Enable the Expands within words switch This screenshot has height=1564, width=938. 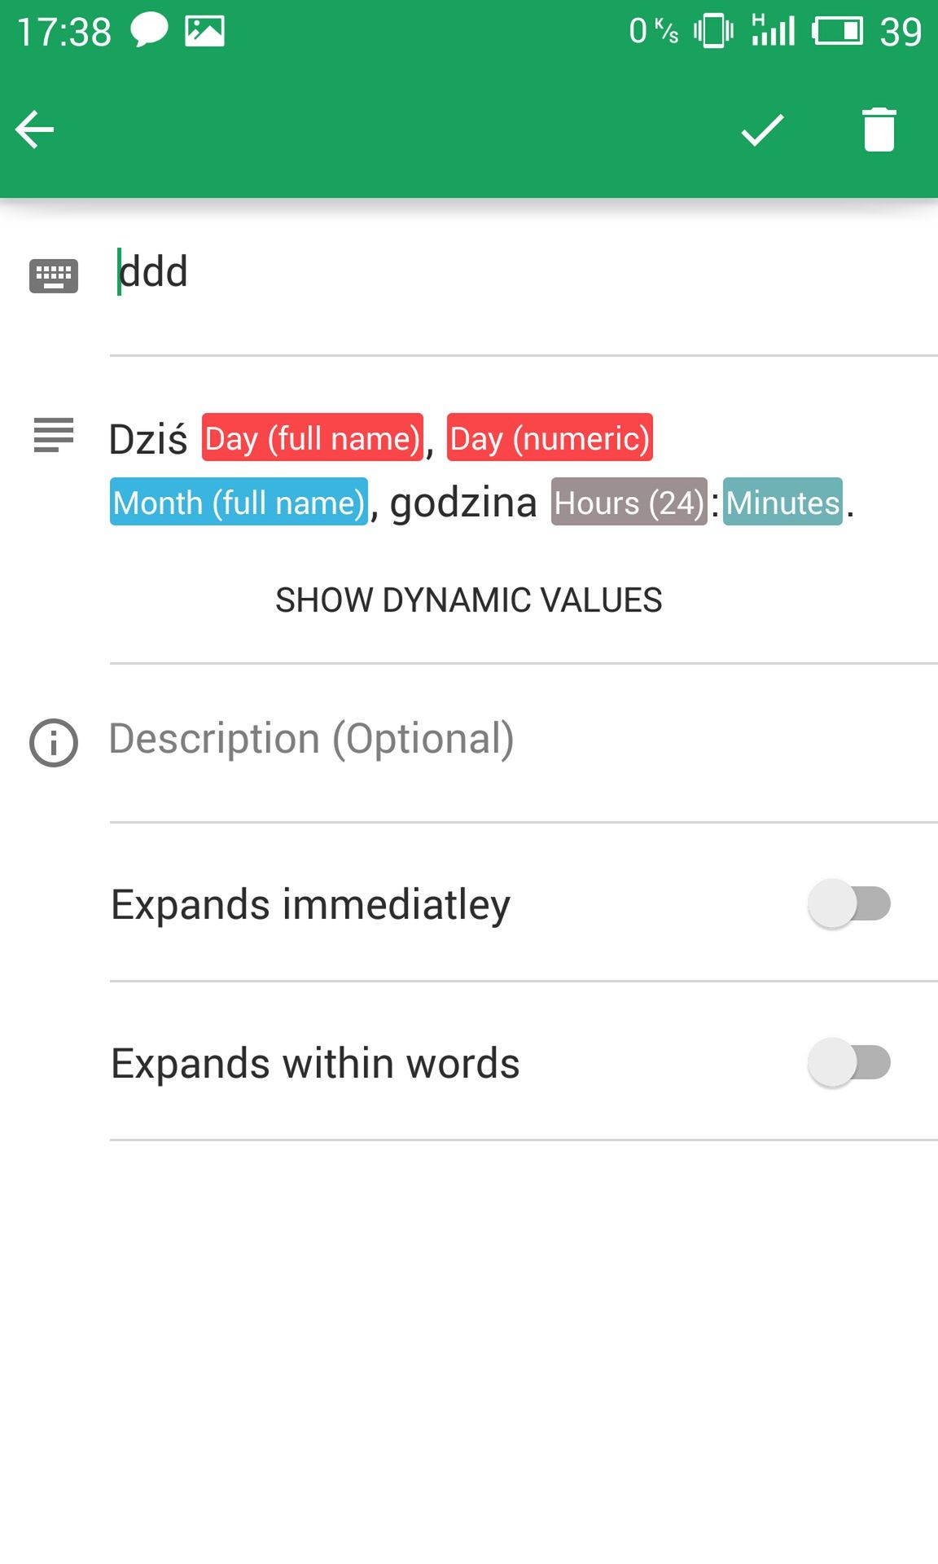[849, 1062]
